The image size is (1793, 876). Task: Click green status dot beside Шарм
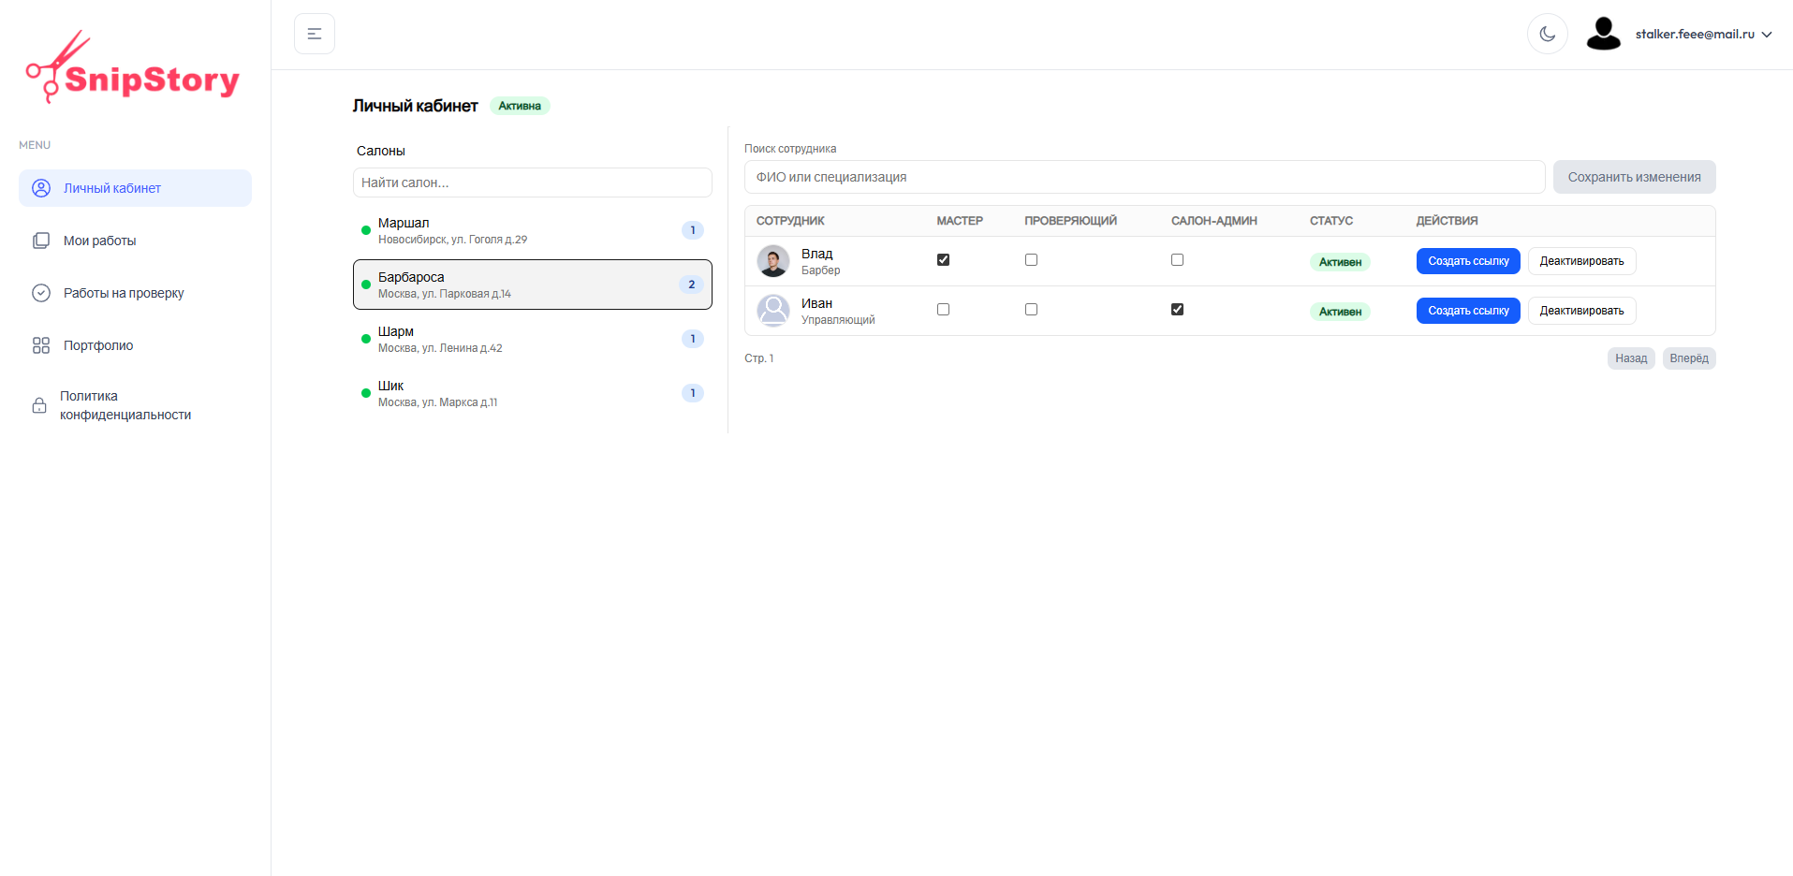pos(366,339)
